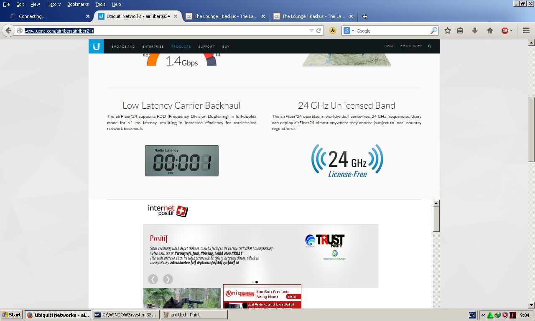Click the page vertical scrollbar thumb
Image resolution: width=535 pixels, height=321 pixels.
pos(532,130)
